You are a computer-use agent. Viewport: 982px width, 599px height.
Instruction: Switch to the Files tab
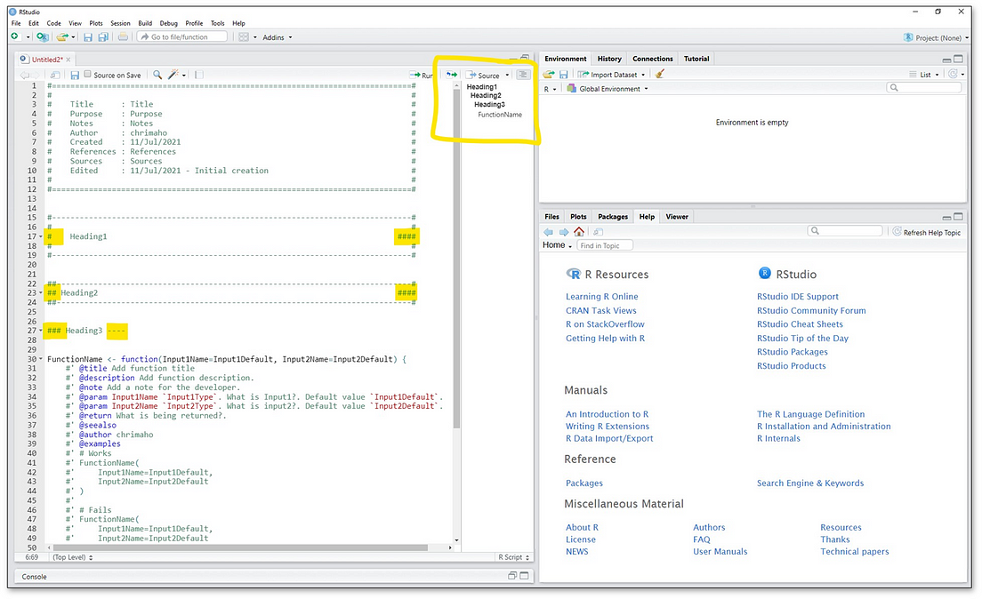[551, 217]
